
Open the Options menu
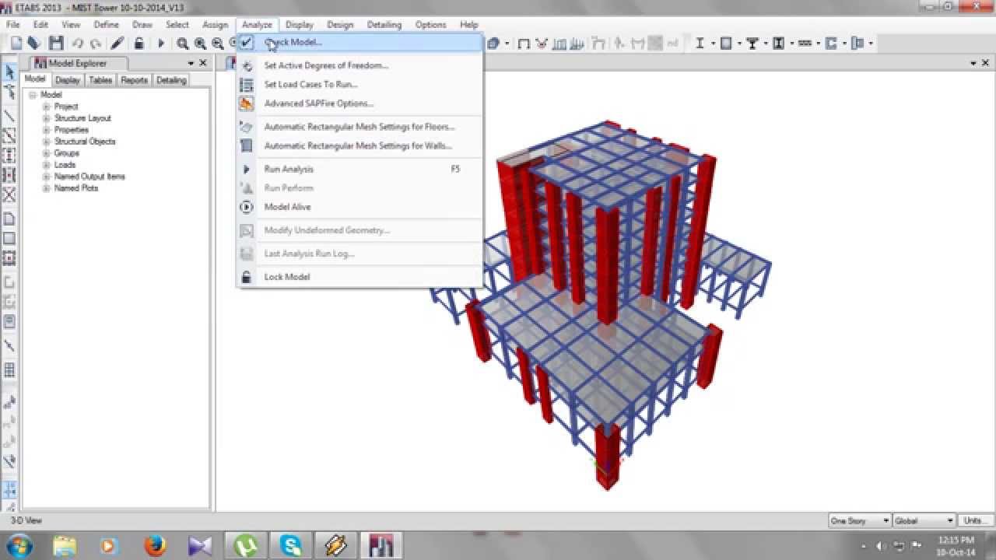pyautogui.click(x=430, y=25)
